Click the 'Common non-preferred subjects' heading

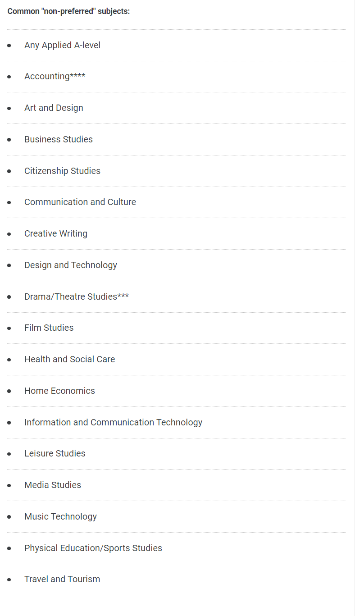click(x=68, y=11)
